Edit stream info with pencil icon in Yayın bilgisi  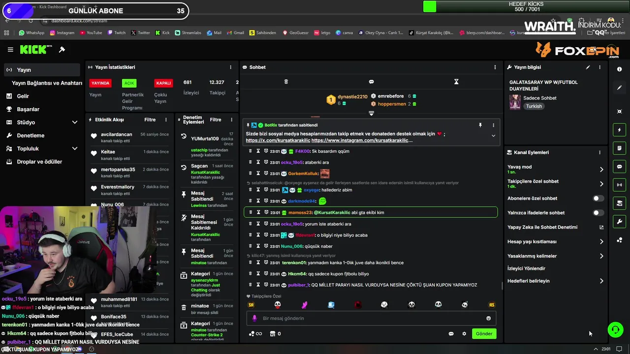click(x=588, y=67)
